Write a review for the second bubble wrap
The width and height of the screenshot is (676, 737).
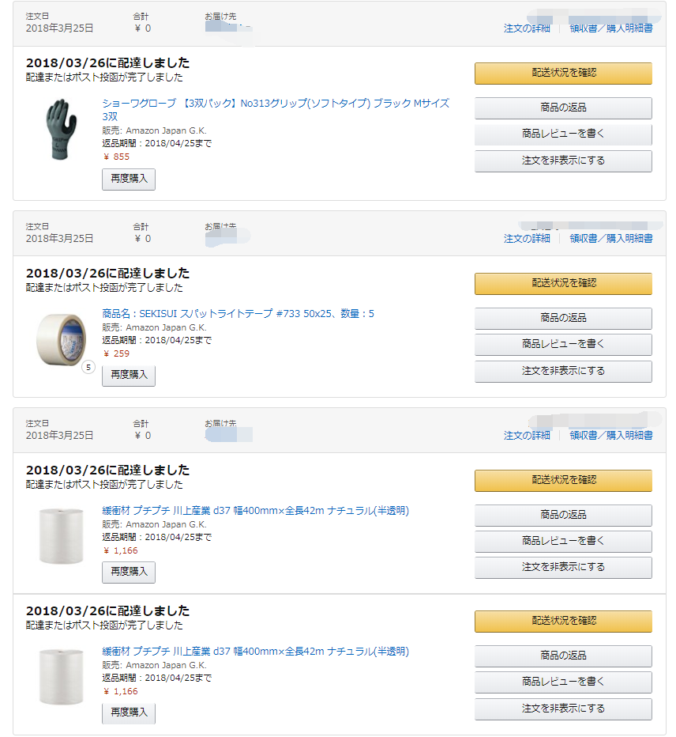562,682
